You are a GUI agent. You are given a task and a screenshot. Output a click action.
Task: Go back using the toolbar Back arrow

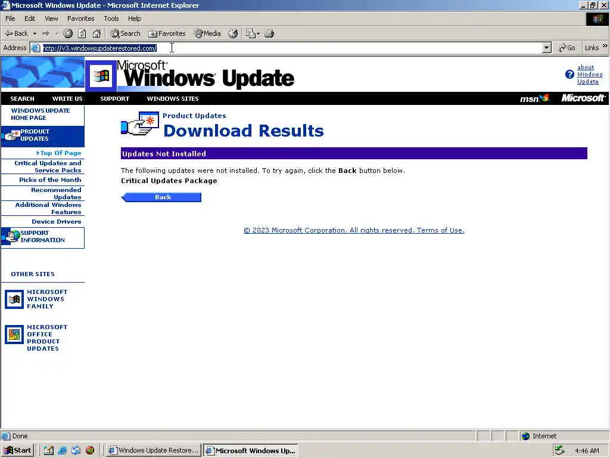[16, 33]
